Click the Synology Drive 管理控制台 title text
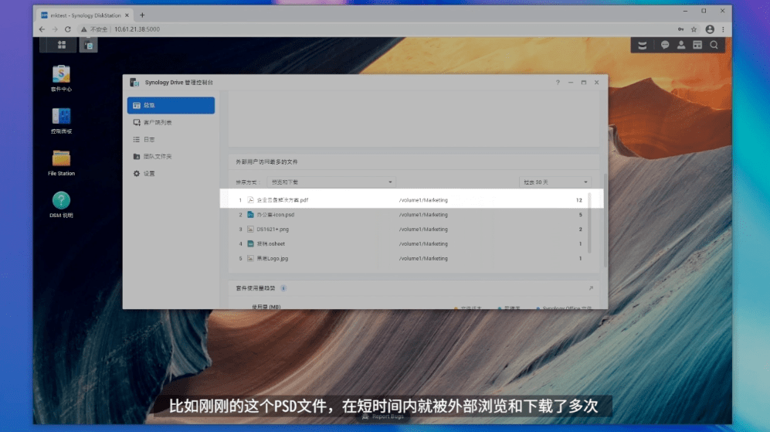The height and width of the screenshot is (432, 770). 178,83
